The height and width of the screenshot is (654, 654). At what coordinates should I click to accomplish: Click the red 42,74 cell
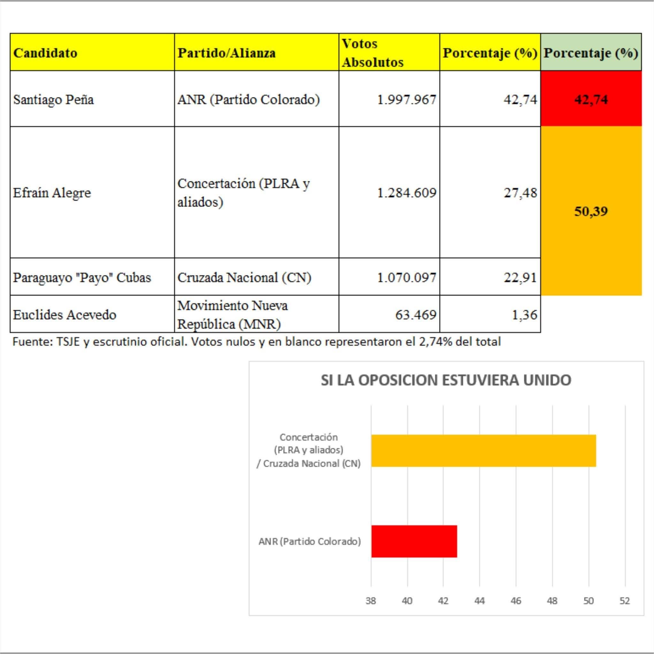point(591,99)
